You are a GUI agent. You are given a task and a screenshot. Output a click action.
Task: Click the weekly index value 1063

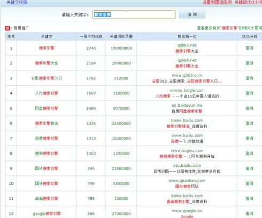(91, 154)
